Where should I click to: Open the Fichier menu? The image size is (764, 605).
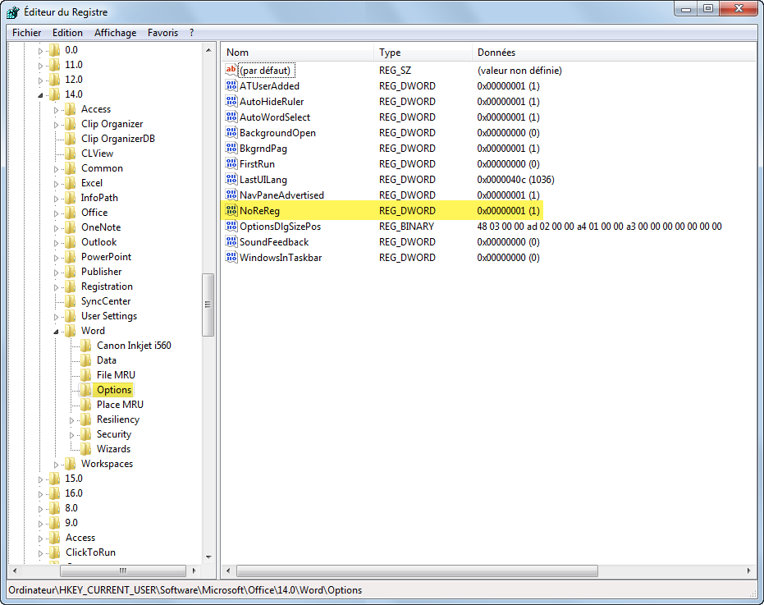click(x=27, y=33)
